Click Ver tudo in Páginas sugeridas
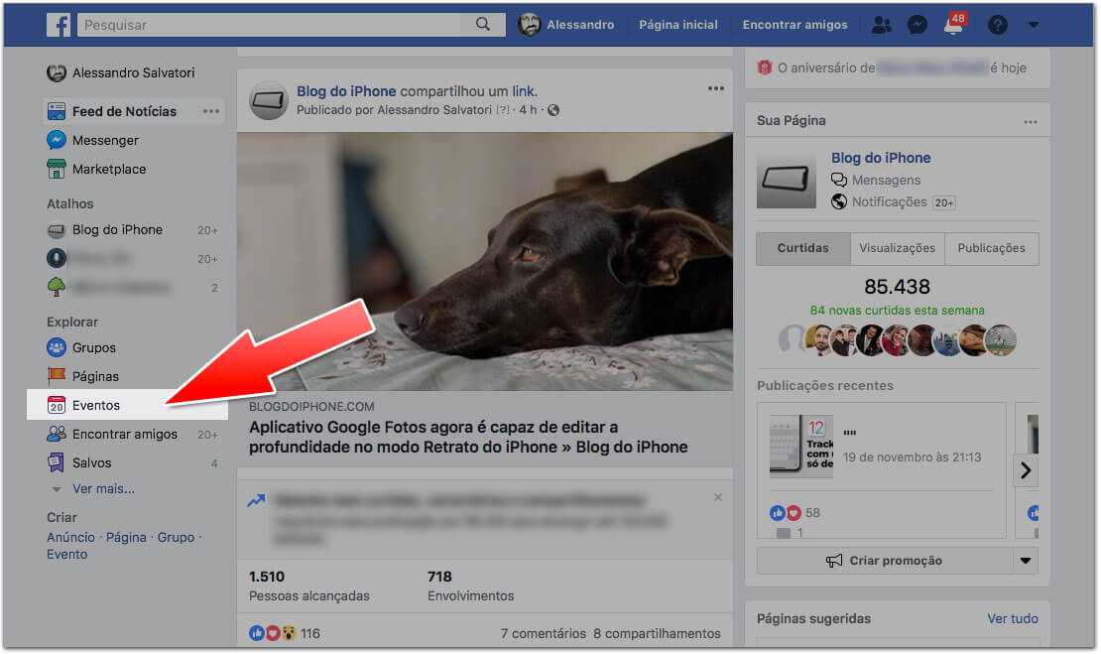This screenshot has height=654, width=1101. coord(1012,618)
